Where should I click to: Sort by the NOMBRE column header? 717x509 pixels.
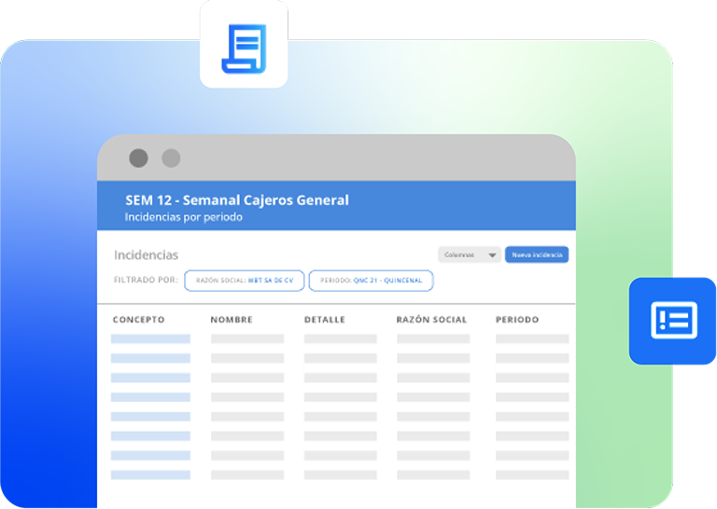232,320
